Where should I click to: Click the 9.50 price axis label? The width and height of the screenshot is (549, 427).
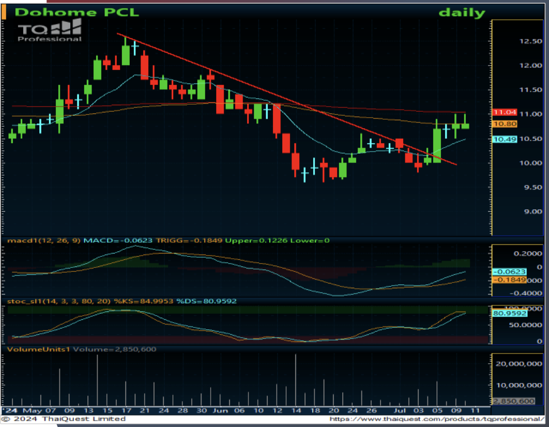pyautogui.click(x=533, y=187)
